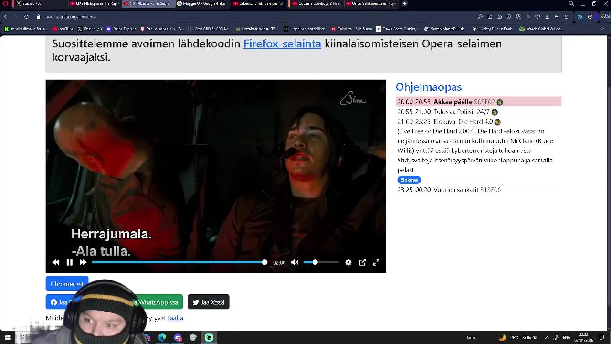The image size is (611, 344).
Task: Open the weather widget showing -26°C
Action: [517, 337]
